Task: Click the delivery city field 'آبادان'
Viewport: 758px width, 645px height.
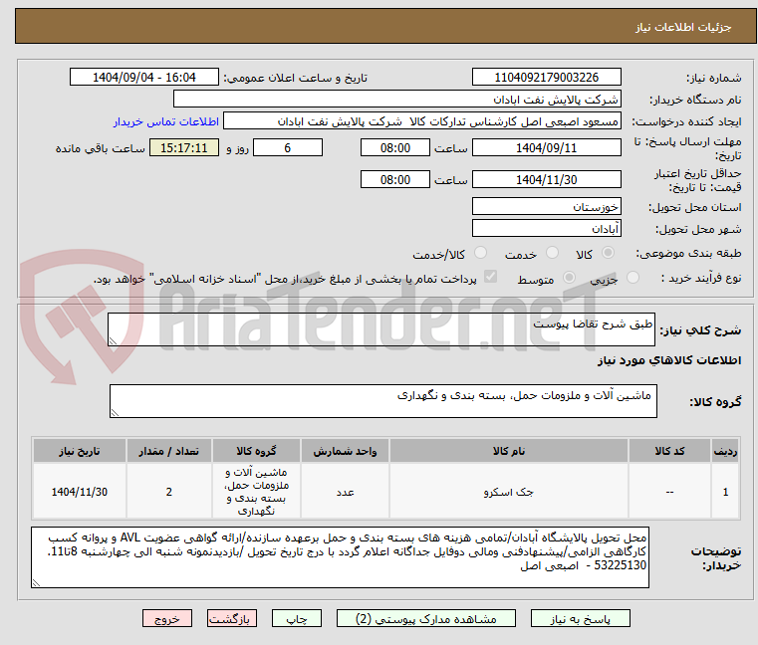Action: point(546,229)
